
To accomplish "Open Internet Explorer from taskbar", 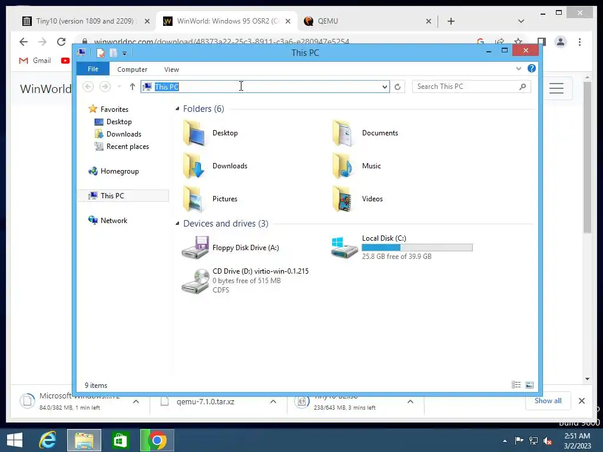I will 48,440.
